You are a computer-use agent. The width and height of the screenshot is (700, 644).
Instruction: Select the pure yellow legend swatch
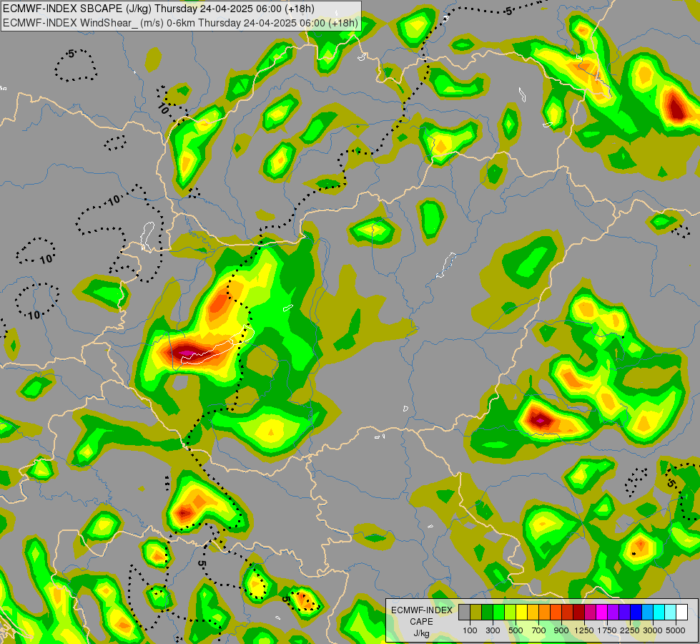(521, 612)
